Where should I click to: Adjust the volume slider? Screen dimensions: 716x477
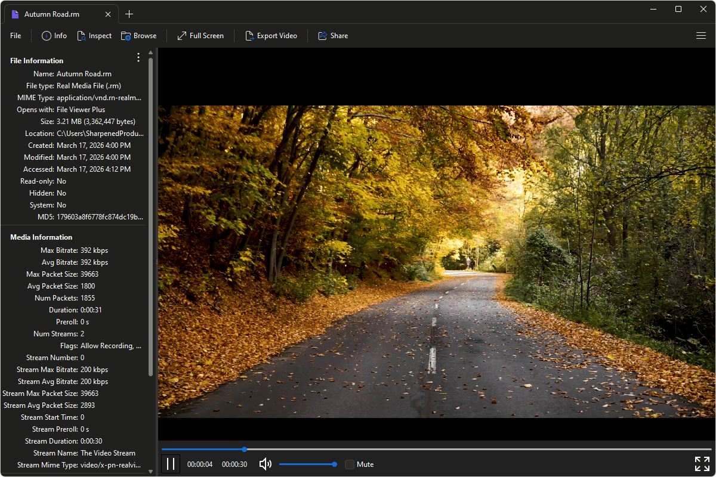[307, 463]
